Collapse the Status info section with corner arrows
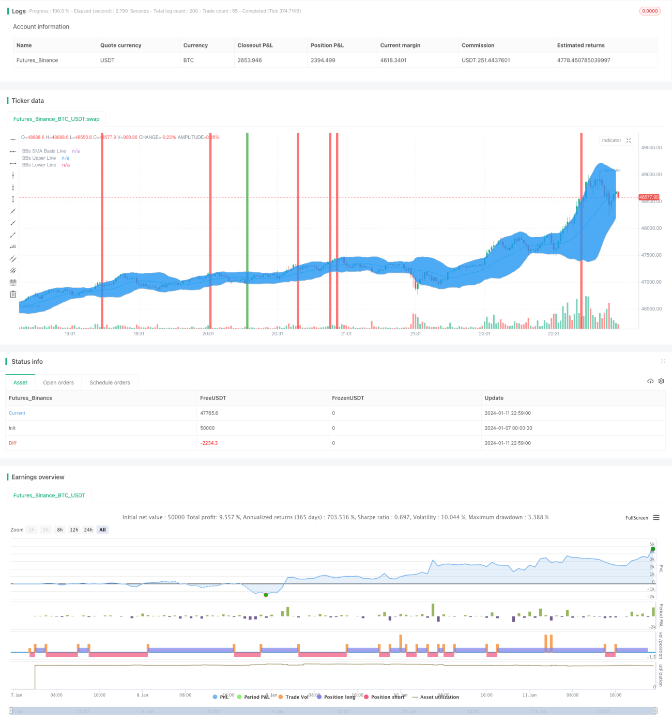The width and height of the screenshot is (672, 726). pyautogui.click(x=663, y=361)
